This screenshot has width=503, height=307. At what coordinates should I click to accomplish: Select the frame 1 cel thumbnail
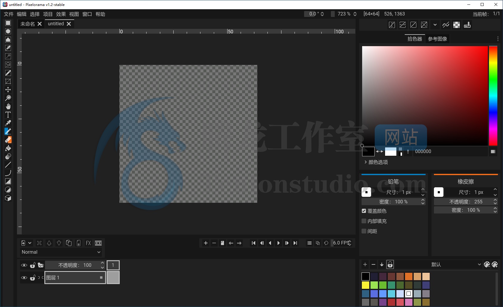click(113, 278)
